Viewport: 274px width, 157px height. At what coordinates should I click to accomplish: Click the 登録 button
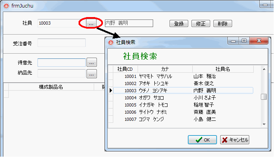click(179, 23)
